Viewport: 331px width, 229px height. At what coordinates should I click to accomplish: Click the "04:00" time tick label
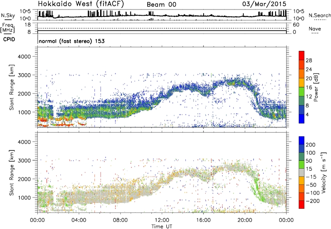click(x=79, y=220)
